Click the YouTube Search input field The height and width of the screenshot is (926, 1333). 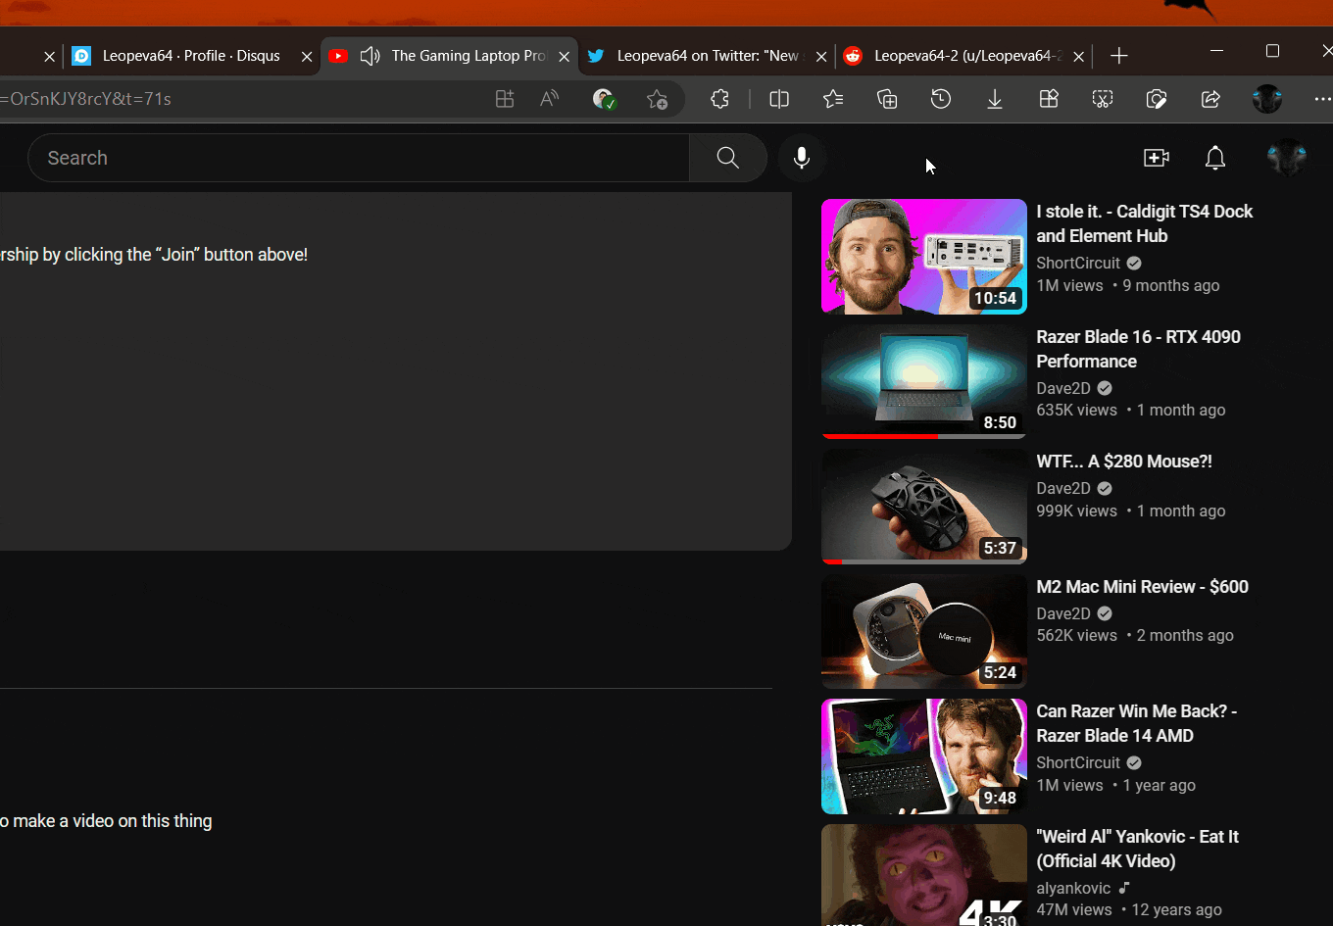coord(359,158)
